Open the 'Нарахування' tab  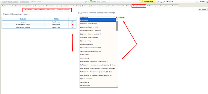click(x=39, y=6)
